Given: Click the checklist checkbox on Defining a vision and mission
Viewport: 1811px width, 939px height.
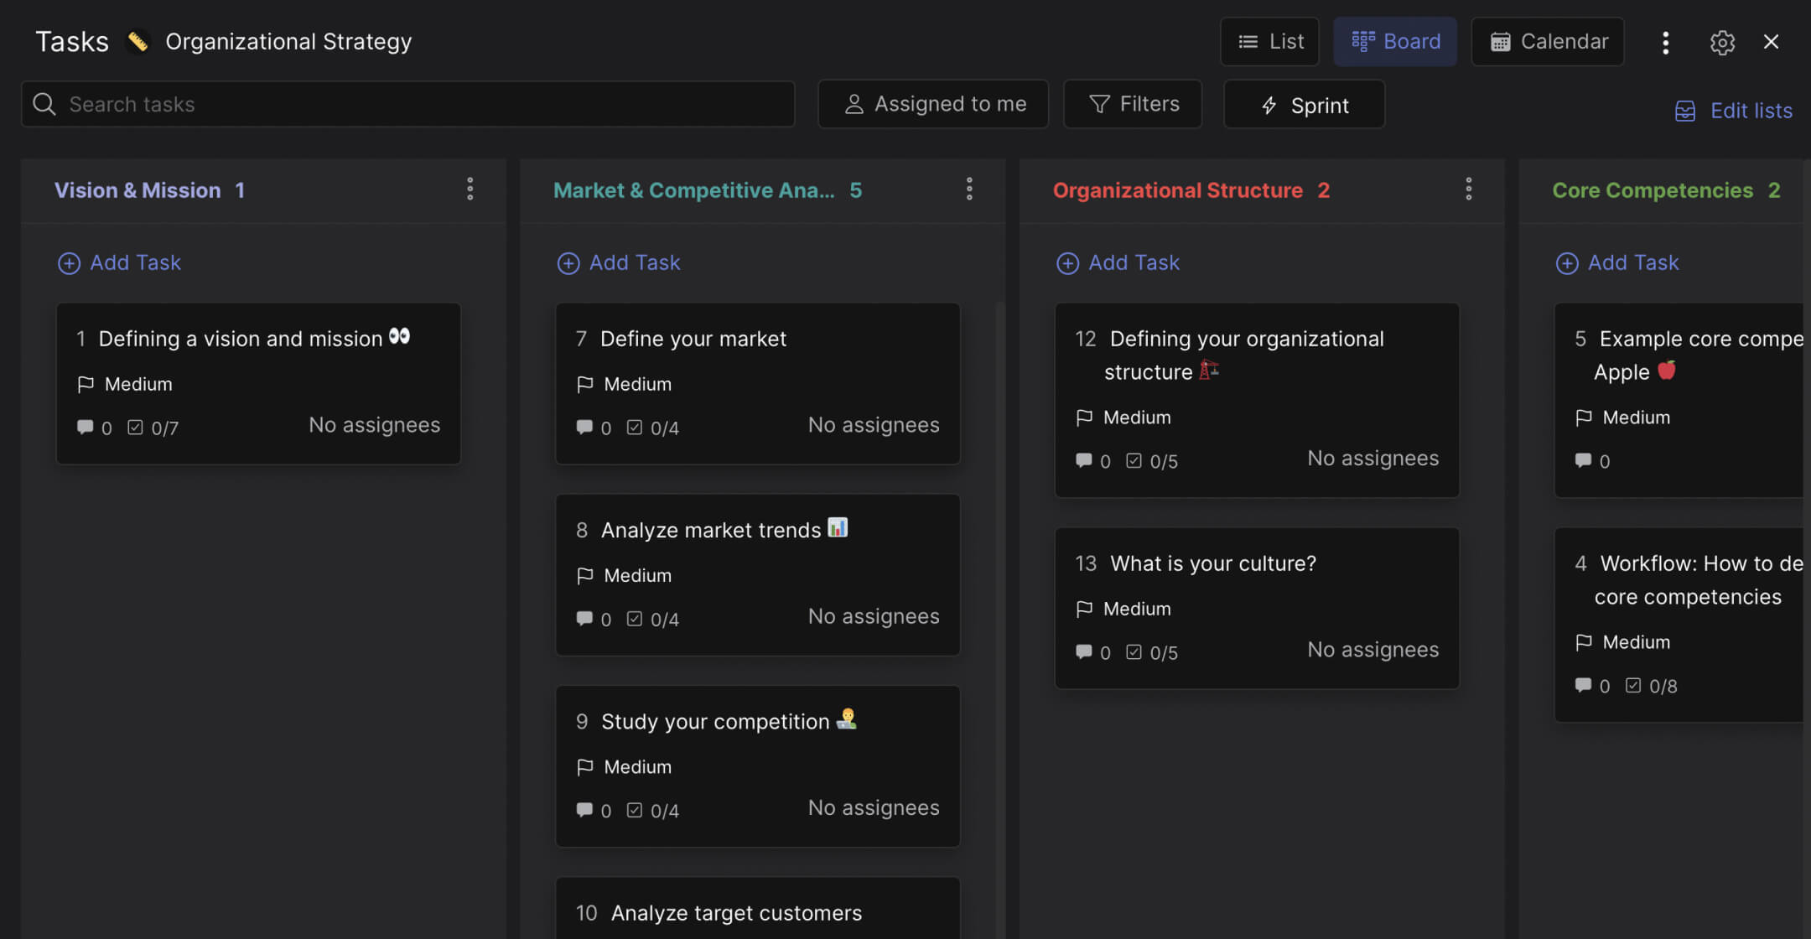Looking at the screenshot, I should tap(135, 428).
